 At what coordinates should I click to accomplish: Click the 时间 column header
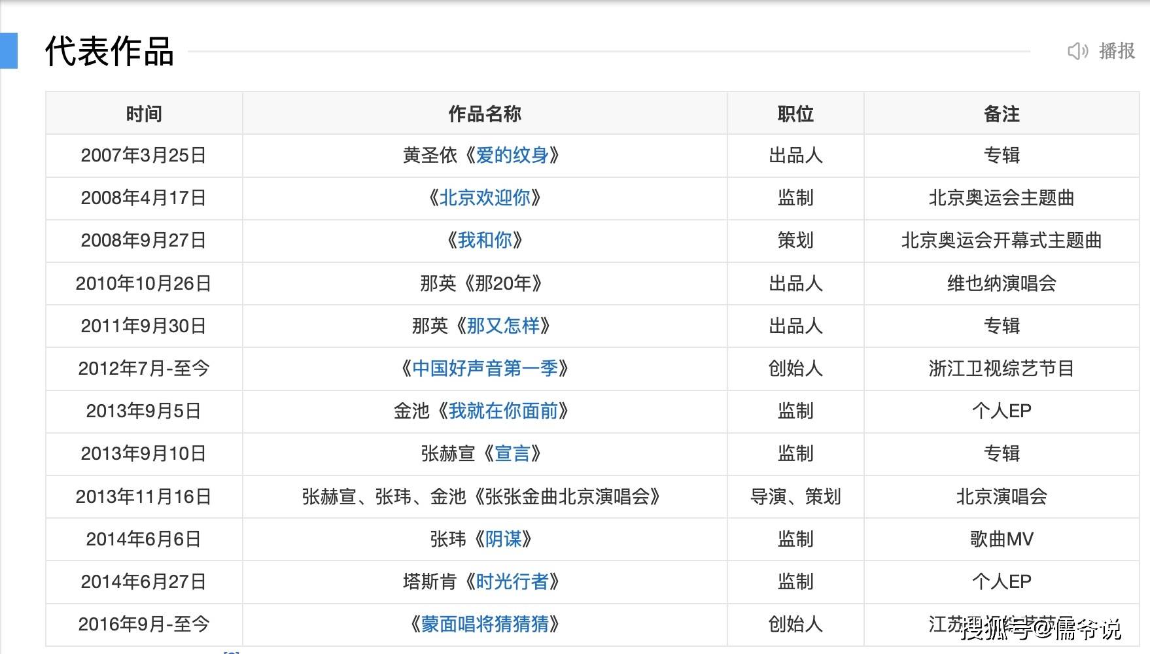(x=144, y=114)
